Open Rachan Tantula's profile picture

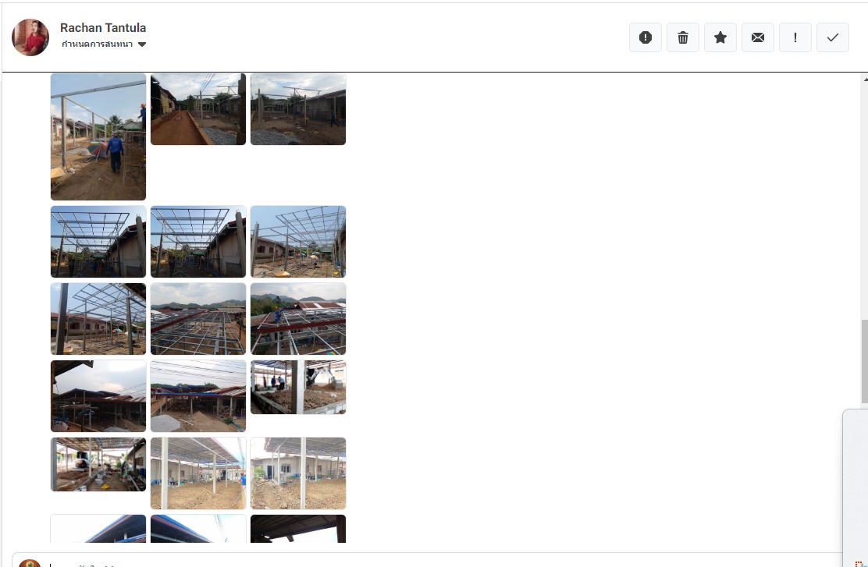click(x=30, y=37)
